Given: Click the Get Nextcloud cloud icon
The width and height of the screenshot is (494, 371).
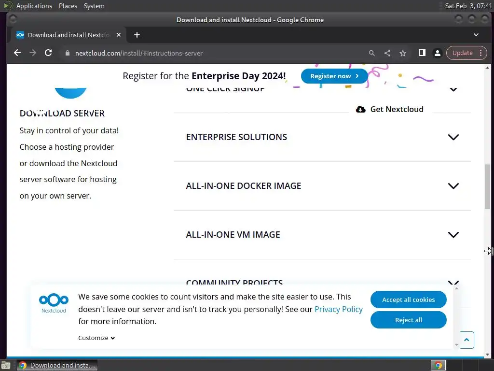Looking at the screenshot, I should pos(361,109).
